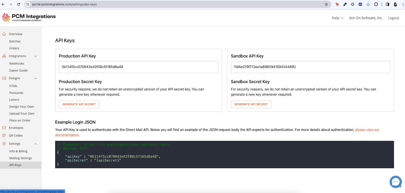This screenshot has width=405, height=193.
Task: Click the Settings gear icon in sidebar
Action: 4,144
